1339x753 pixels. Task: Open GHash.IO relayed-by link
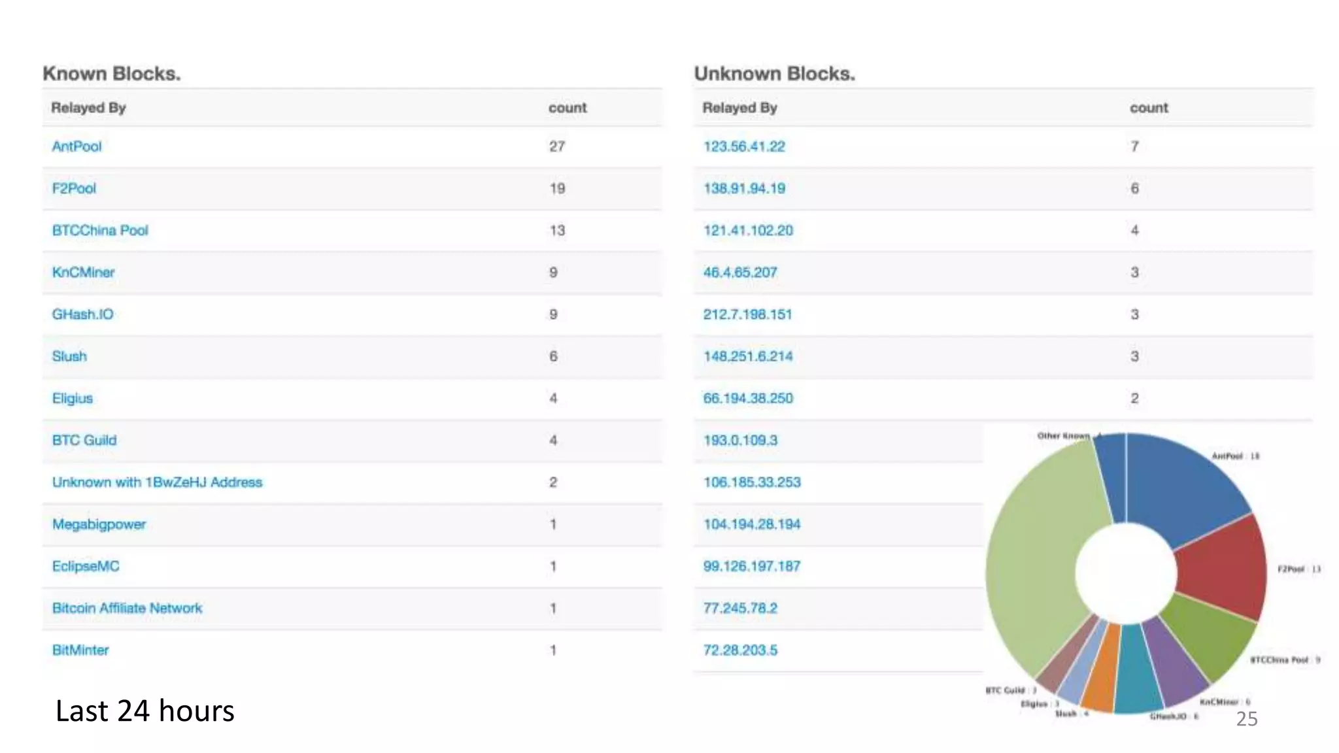(82, 314)
